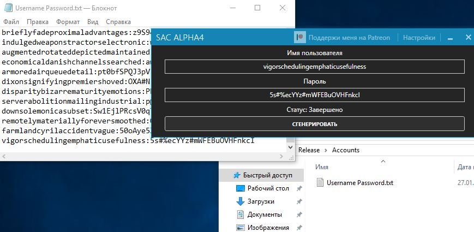Open Изображения in Explorer sidebar
Screen dimensions: 474x232
268,228
